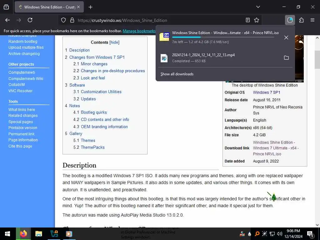Open the volume control in tray
This screenshot has height=240, width=320.
[280, 234]
